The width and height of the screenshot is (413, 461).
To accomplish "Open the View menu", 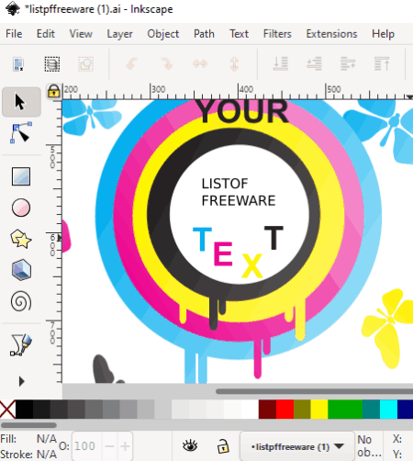I will 81,34.
